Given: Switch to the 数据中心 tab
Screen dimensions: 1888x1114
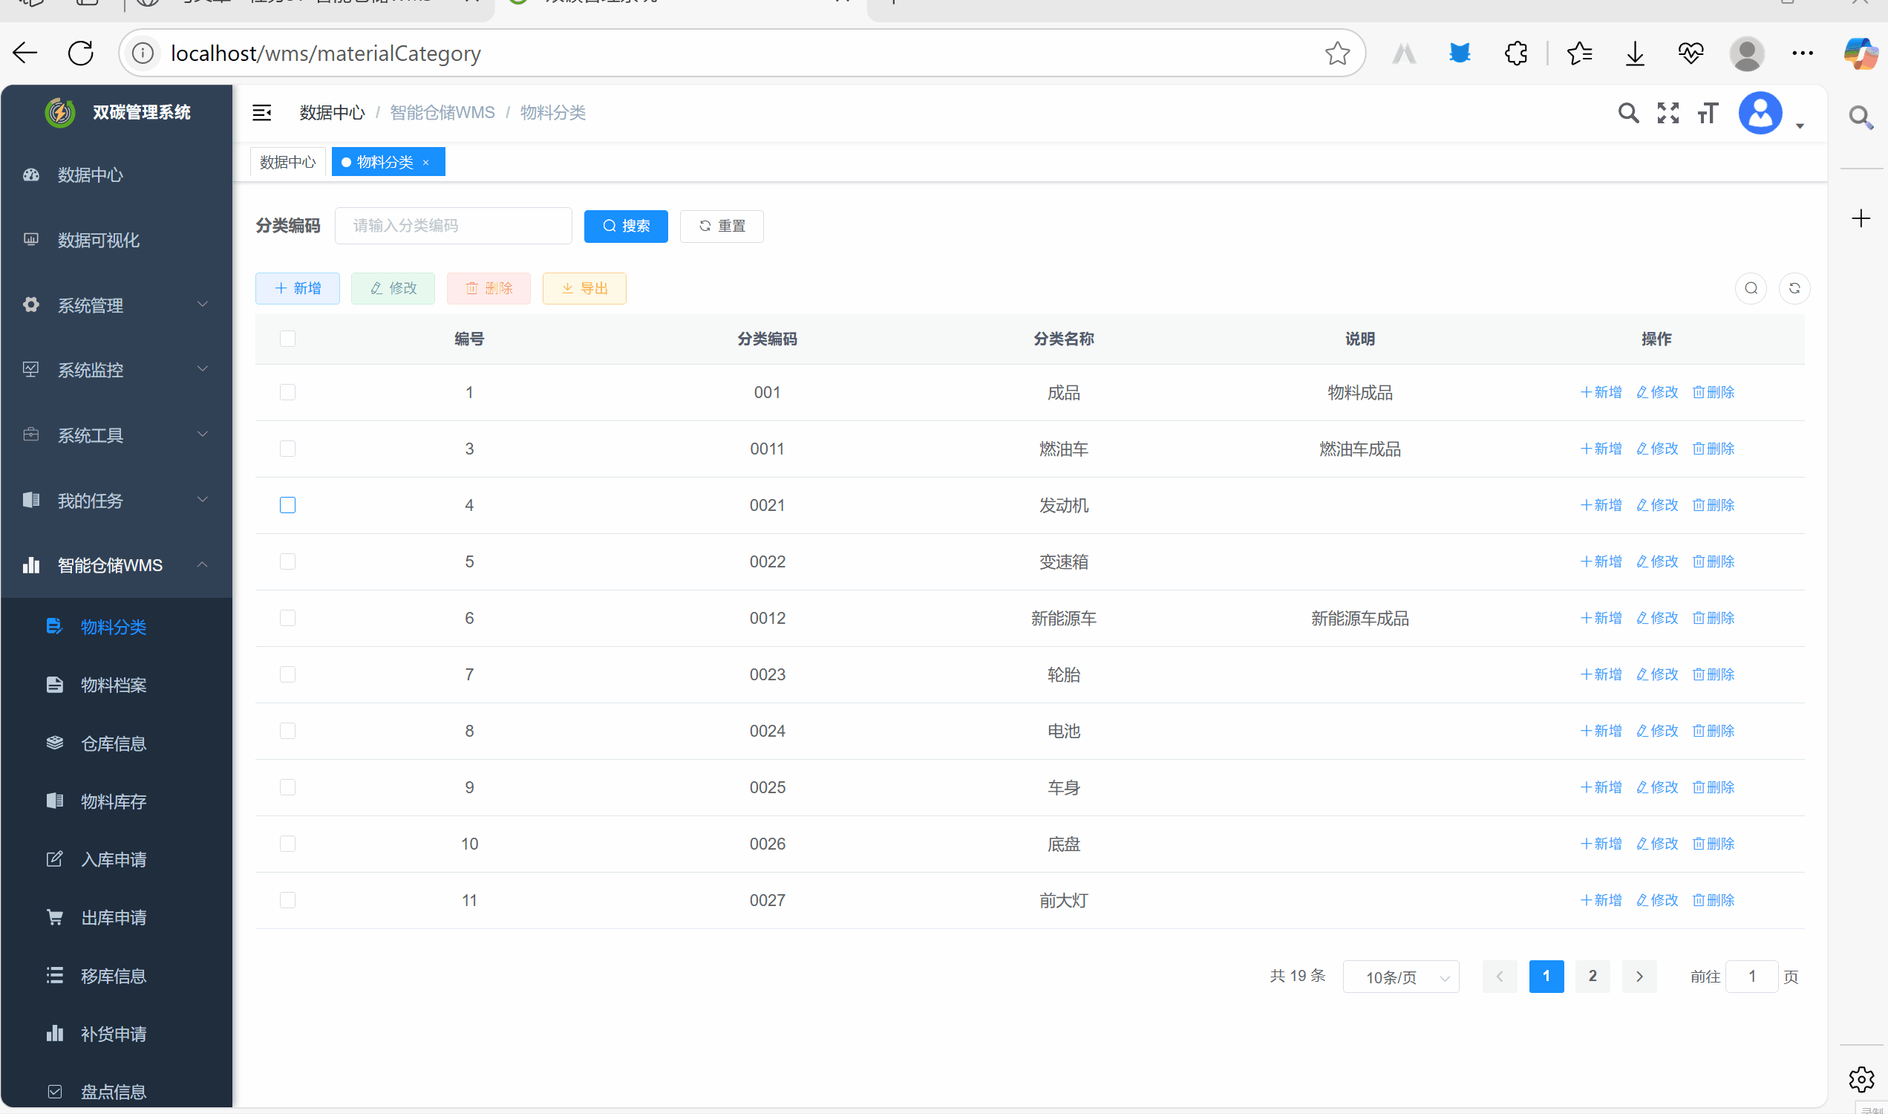Looking at the screenshot, I should coord(287,162).
